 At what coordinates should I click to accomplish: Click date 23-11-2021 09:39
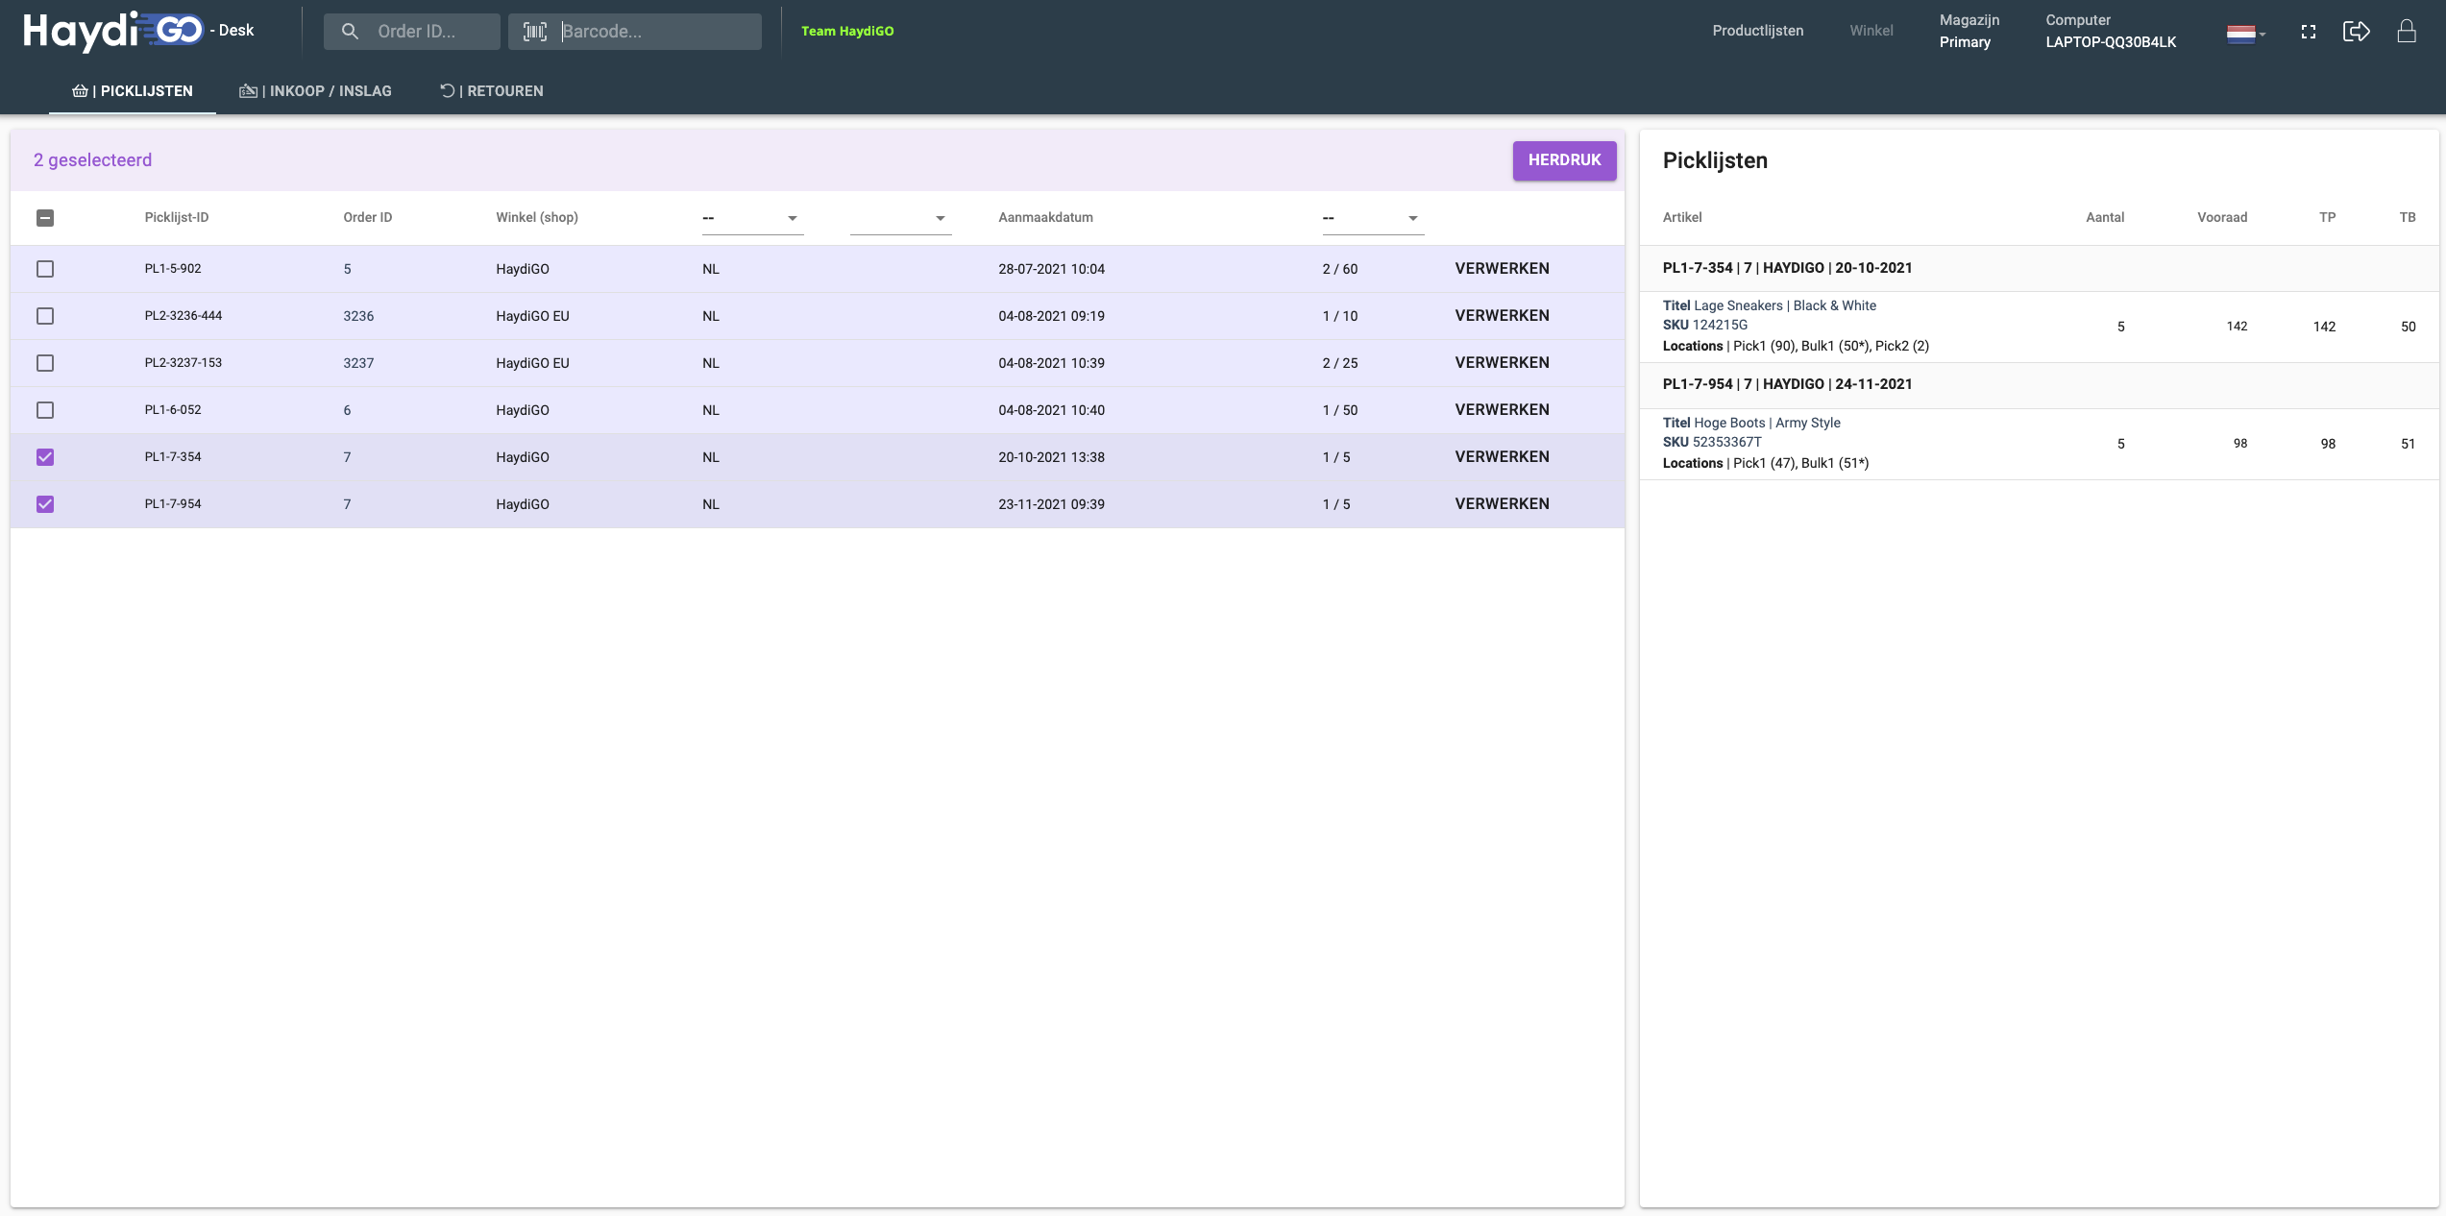pos(1051,504)
